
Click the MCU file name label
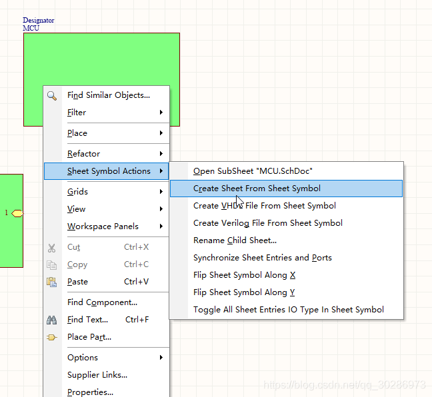pos(31,28)
